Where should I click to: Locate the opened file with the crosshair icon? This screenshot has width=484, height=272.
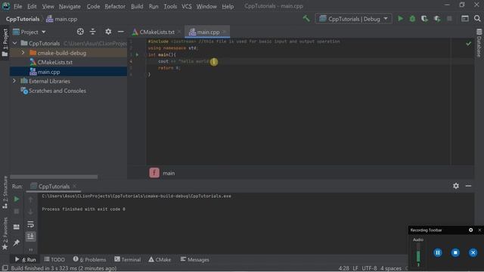[80, 32]
